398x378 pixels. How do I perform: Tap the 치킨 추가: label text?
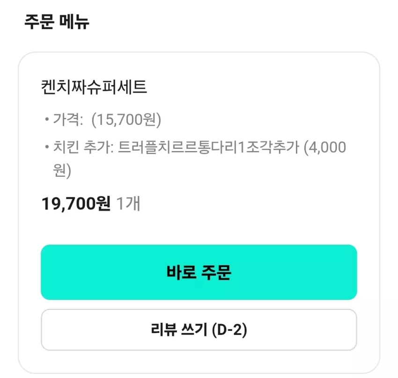pos(83,147)
